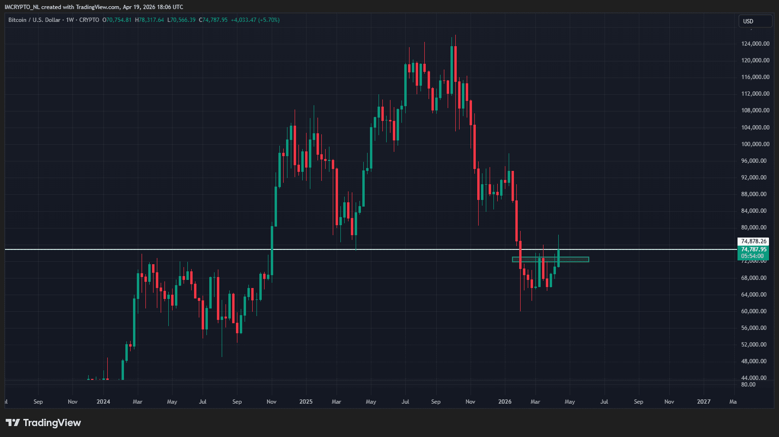Image resolution: width=779 pixels, height=437 pixels.
Task: Click the TradingView logo icon
Action: (x=13, y=423)
